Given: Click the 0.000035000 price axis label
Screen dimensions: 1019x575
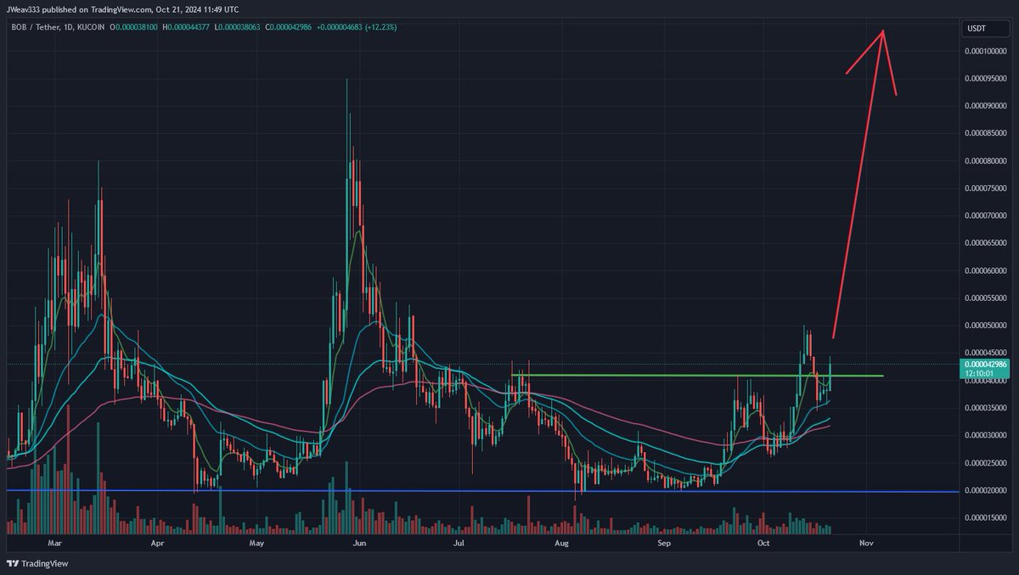Looking at the screenshot, I should (986, 408).
